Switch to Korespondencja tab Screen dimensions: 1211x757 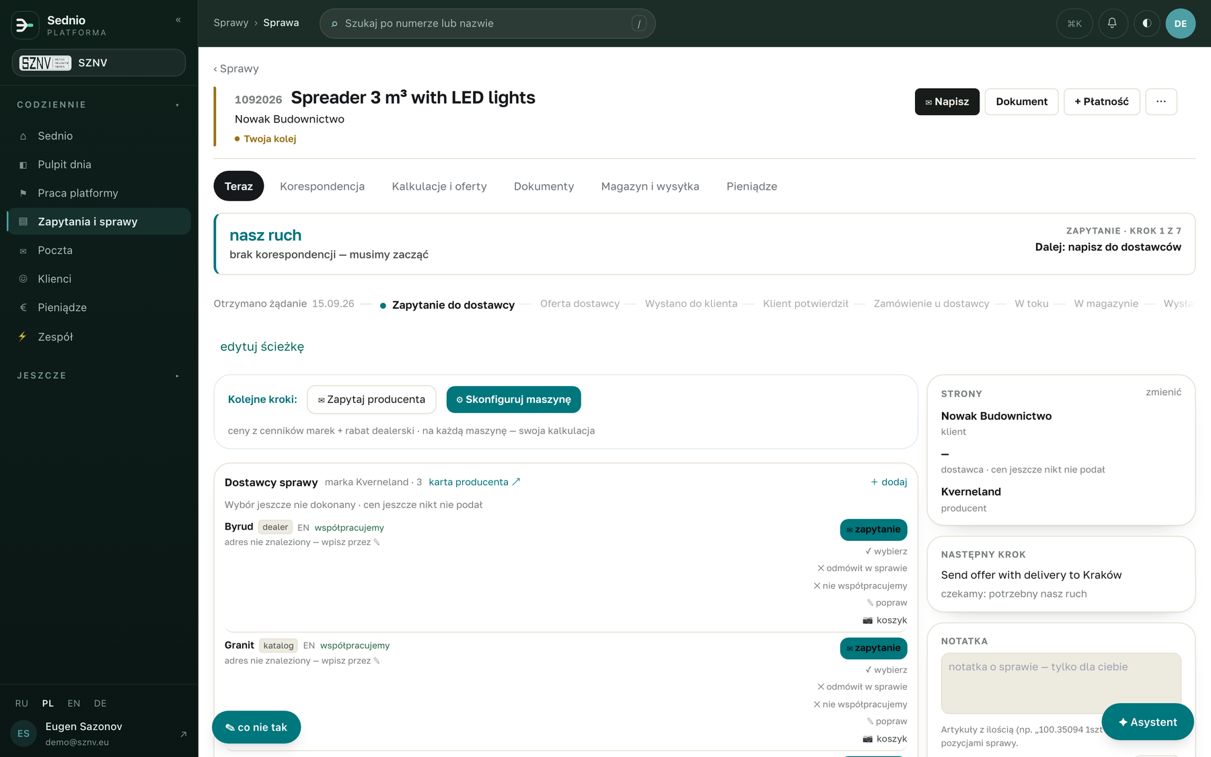click(x=322, y=186)
